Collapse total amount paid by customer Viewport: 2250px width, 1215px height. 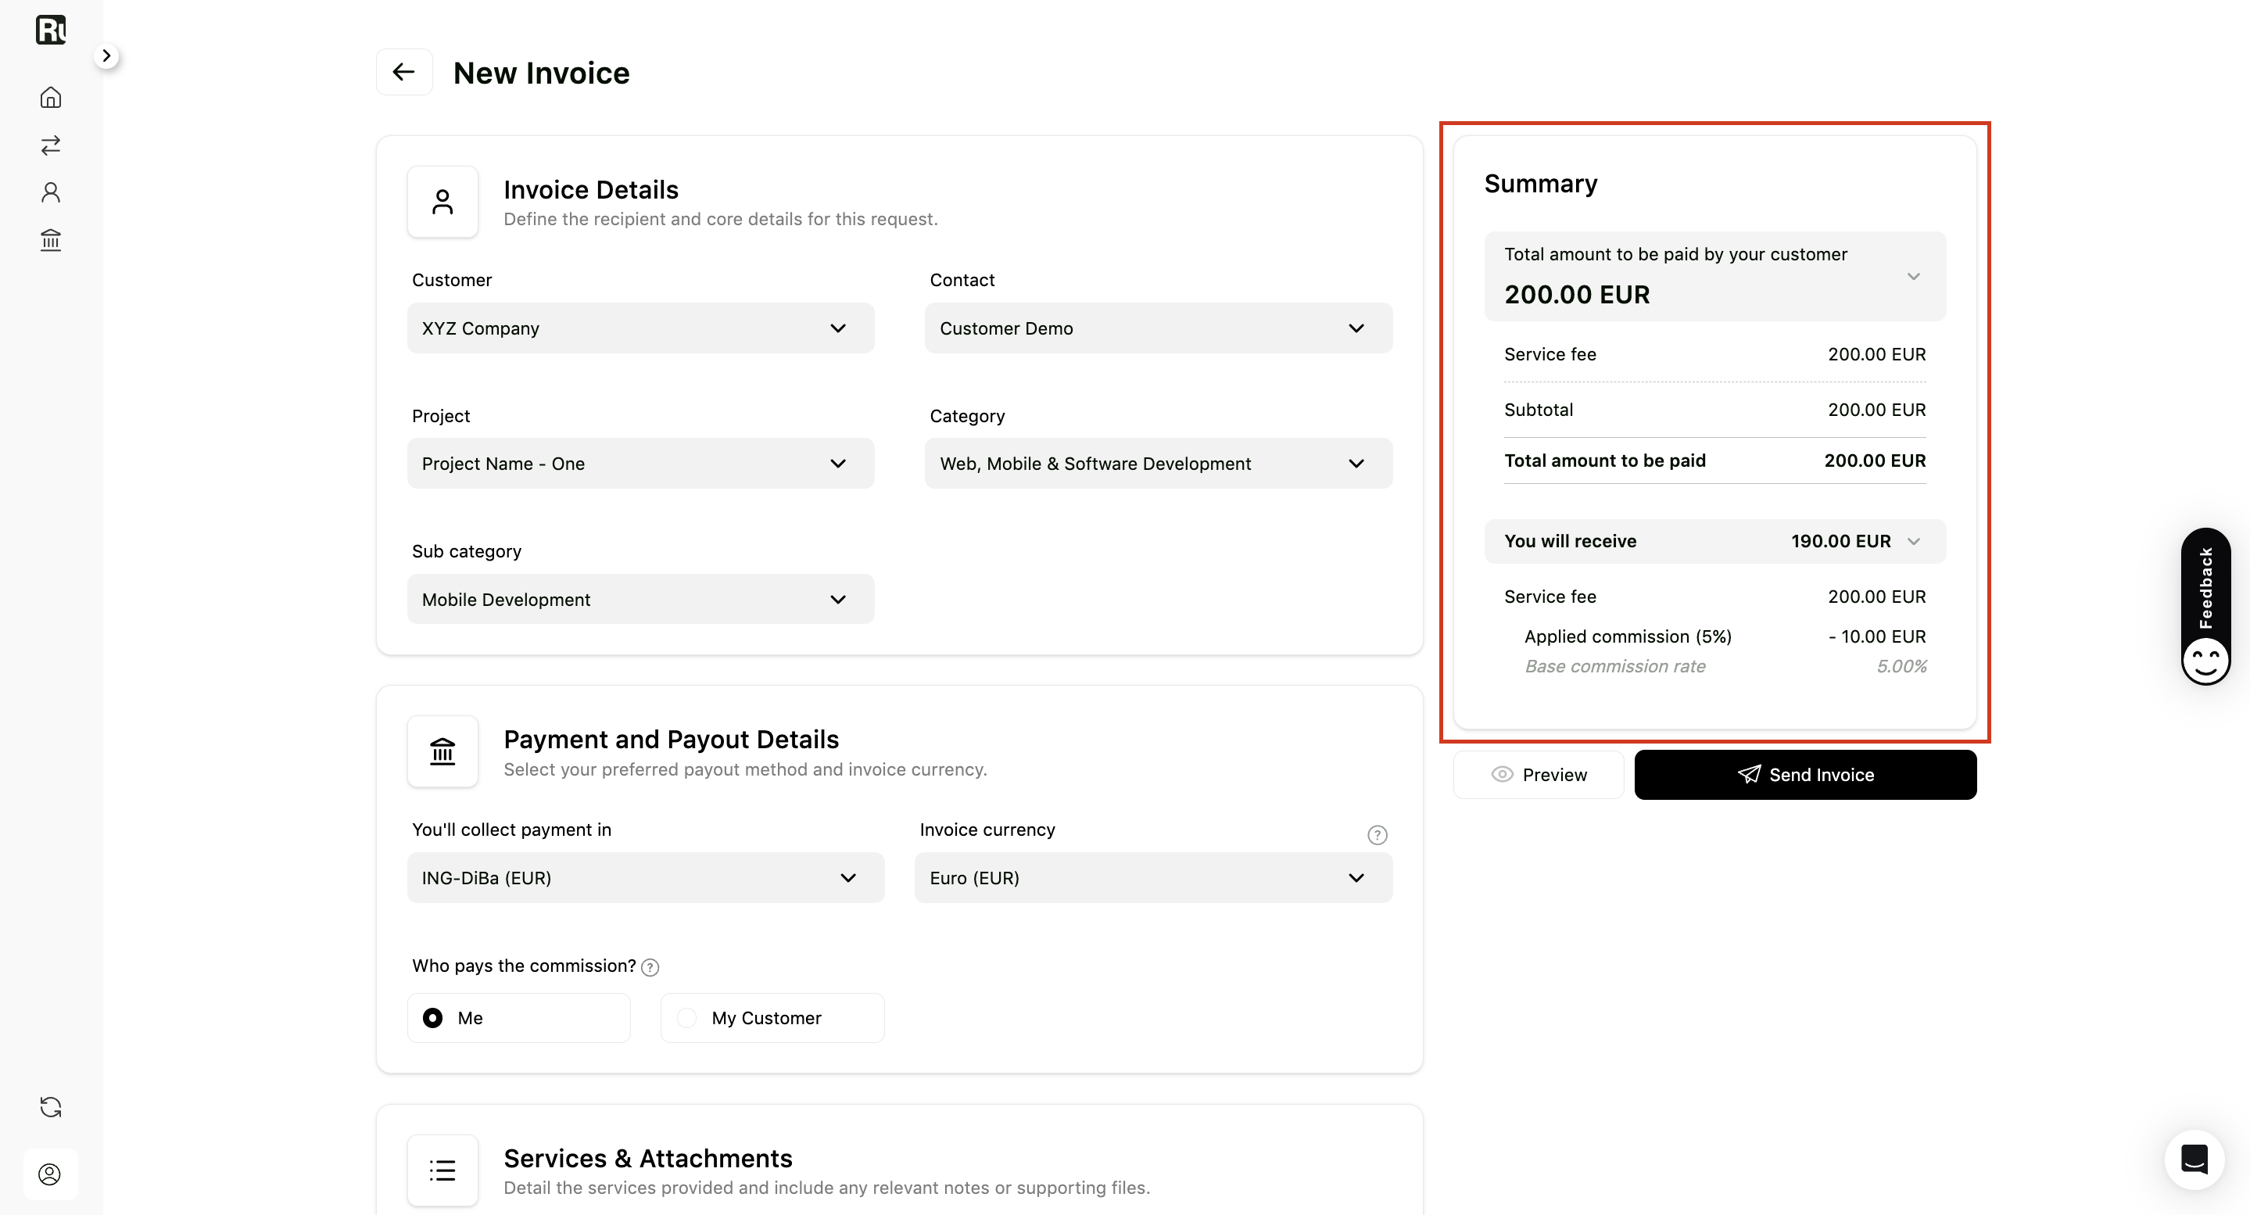(1714, 276)
